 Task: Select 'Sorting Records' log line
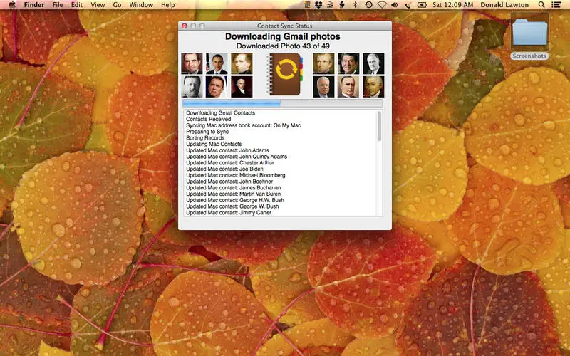(x=205, y=137)
